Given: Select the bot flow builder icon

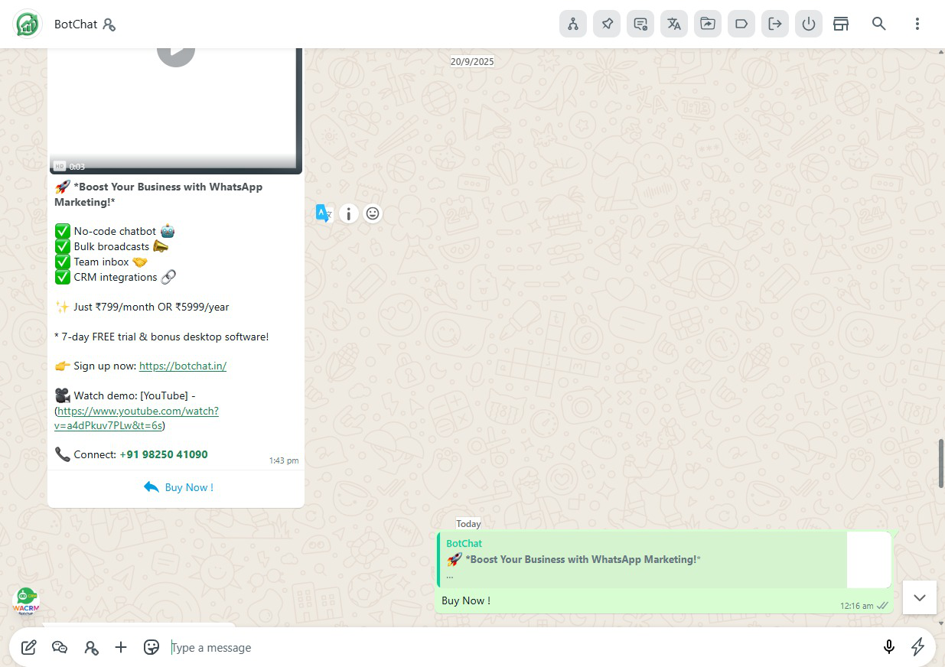Looking at the screenshot, I should pos(573,24).
